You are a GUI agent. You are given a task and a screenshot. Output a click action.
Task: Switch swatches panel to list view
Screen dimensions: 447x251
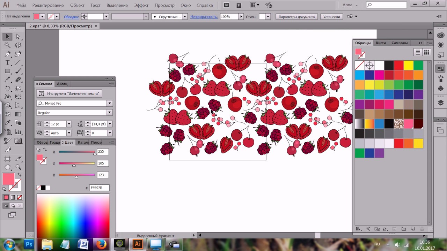coord(418,52)
